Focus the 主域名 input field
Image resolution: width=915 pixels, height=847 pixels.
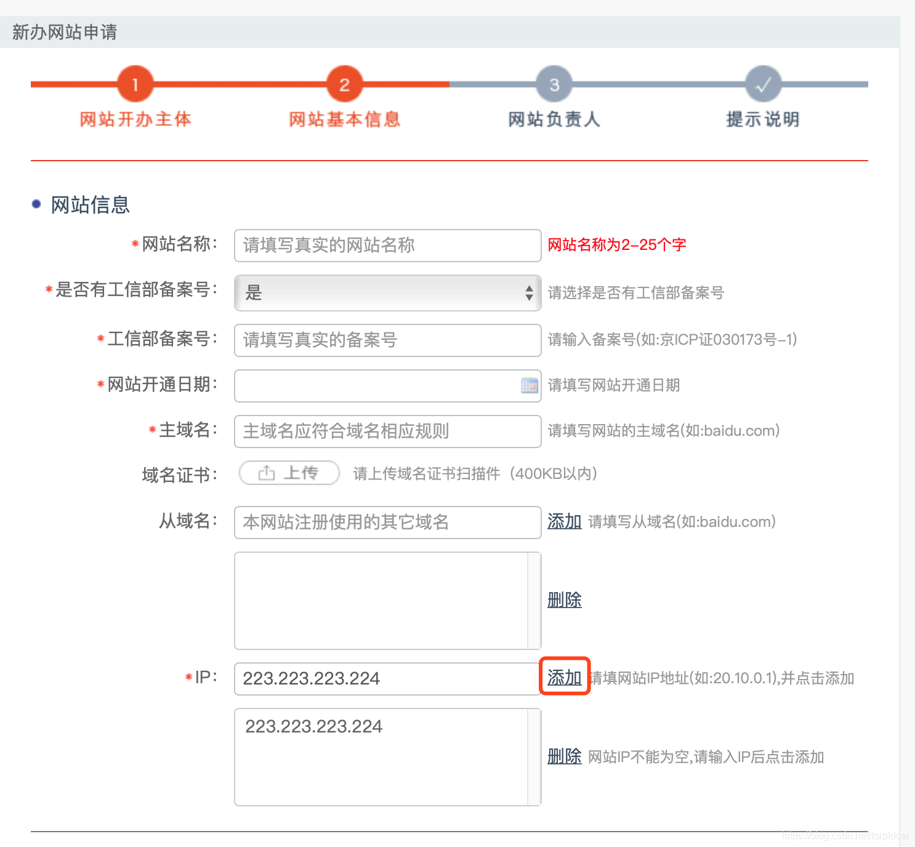(x=387, y=432)
